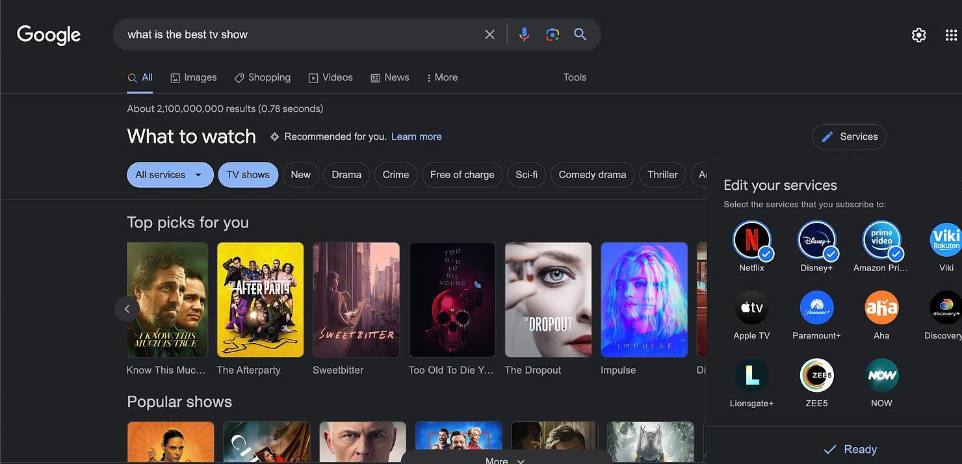The height and width of the screenshot is (464, 962).
Task: Switch to the All results tab
Action: coord(140,77)
